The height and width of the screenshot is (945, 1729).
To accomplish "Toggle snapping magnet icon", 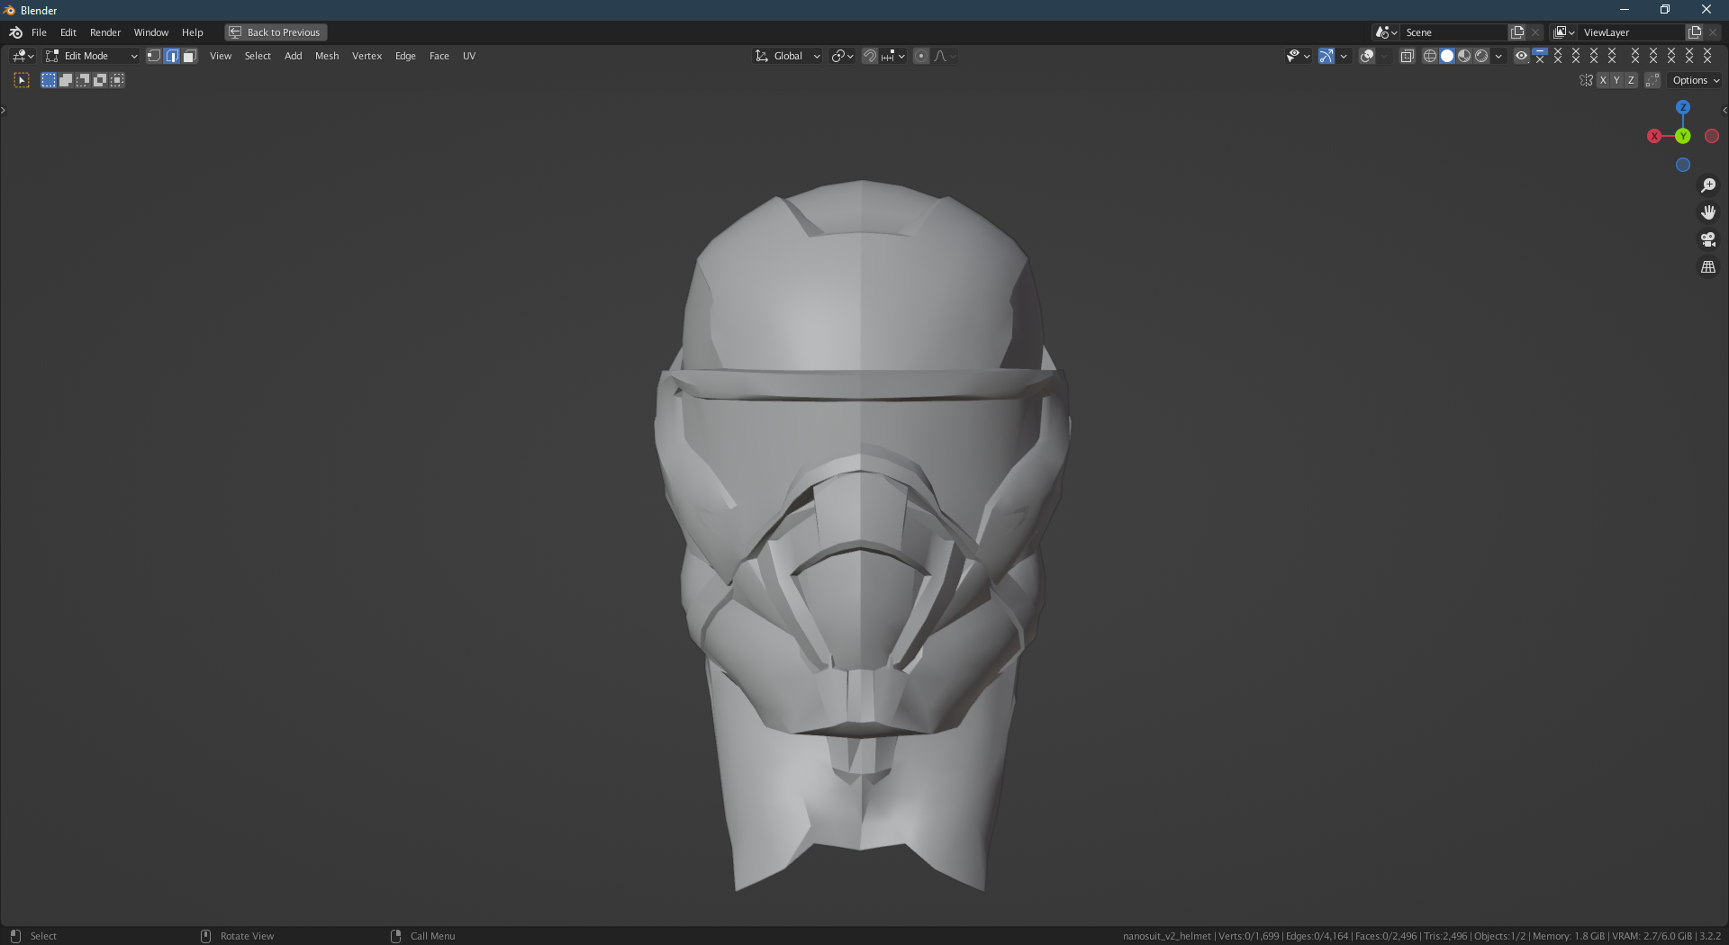I will 870,56.
